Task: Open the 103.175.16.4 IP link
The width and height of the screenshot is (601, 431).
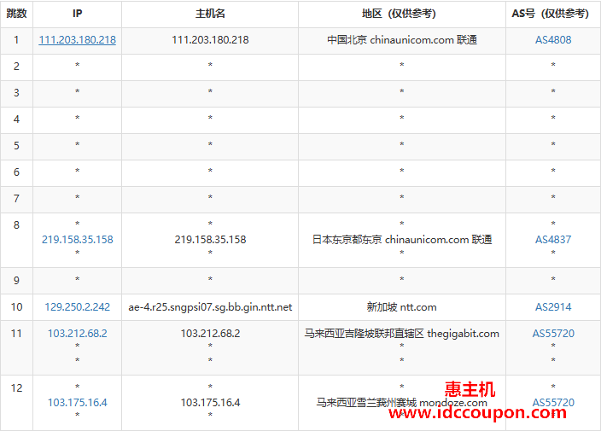Action: click(x=77, y=402)
